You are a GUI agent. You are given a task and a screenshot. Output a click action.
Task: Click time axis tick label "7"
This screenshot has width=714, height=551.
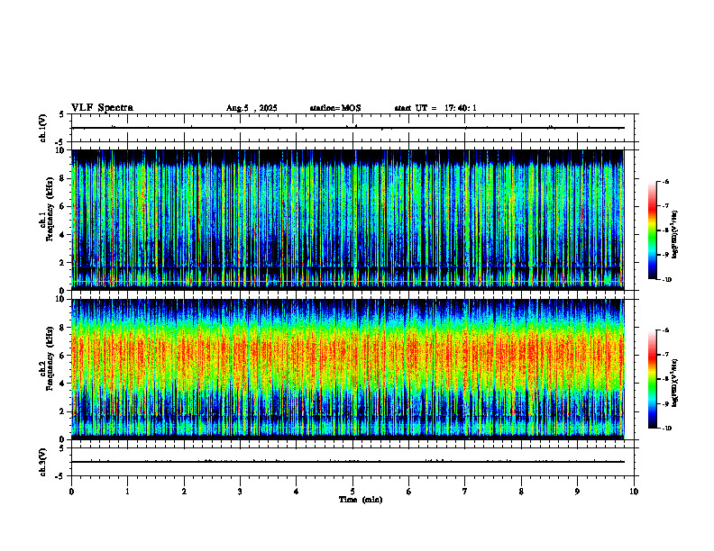click(465, 492)
